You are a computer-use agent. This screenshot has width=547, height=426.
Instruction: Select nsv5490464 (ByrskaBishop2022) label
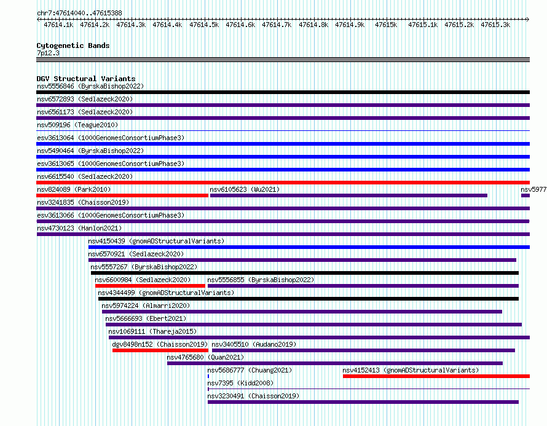90,151
